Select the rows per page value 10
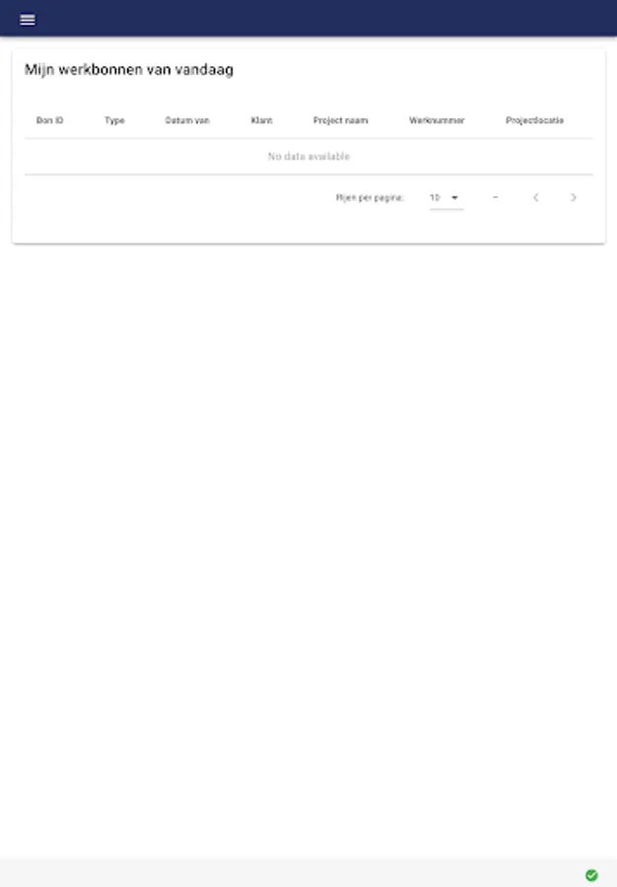The width and height of the screenshot is (617, 887). [x=435, y=197]
